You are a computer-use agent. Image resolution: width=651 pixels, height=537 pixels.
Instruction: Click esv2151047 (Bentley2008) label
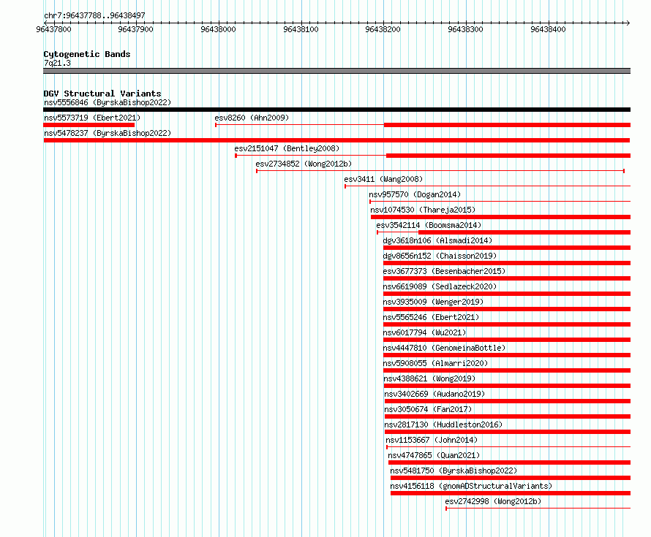287,148
